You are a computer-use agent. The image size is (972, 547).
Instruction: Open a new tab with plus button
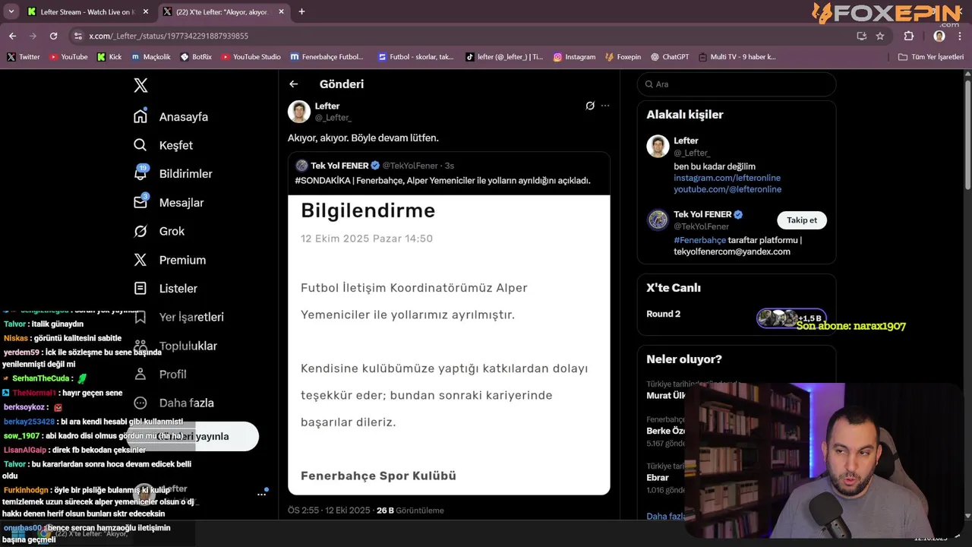301,11
